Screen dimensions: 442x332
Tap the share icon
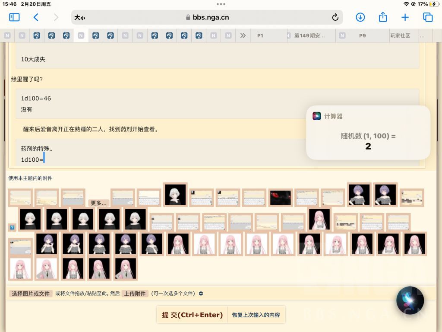[x=382, y=17]
